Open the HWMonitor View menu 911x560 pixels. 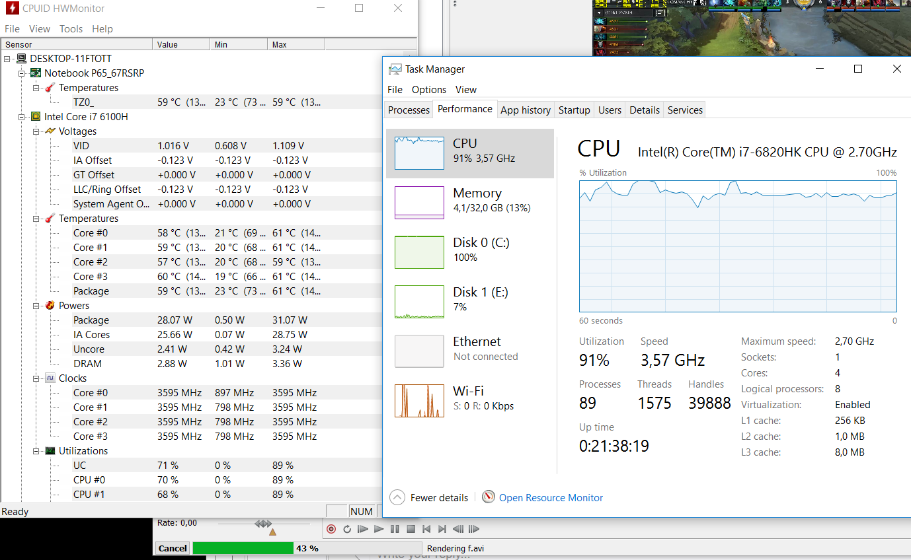click(40, 29)
